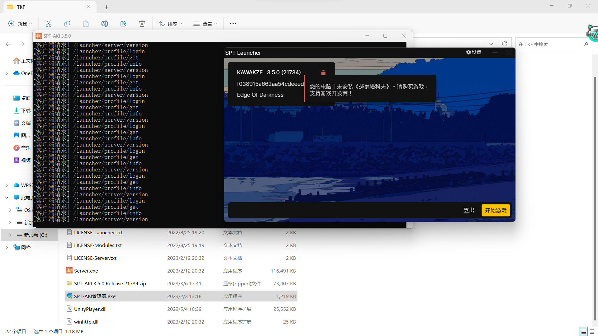
Task: Select 图片 (Pictures) in the sidebar
Action: pos(22,135)
